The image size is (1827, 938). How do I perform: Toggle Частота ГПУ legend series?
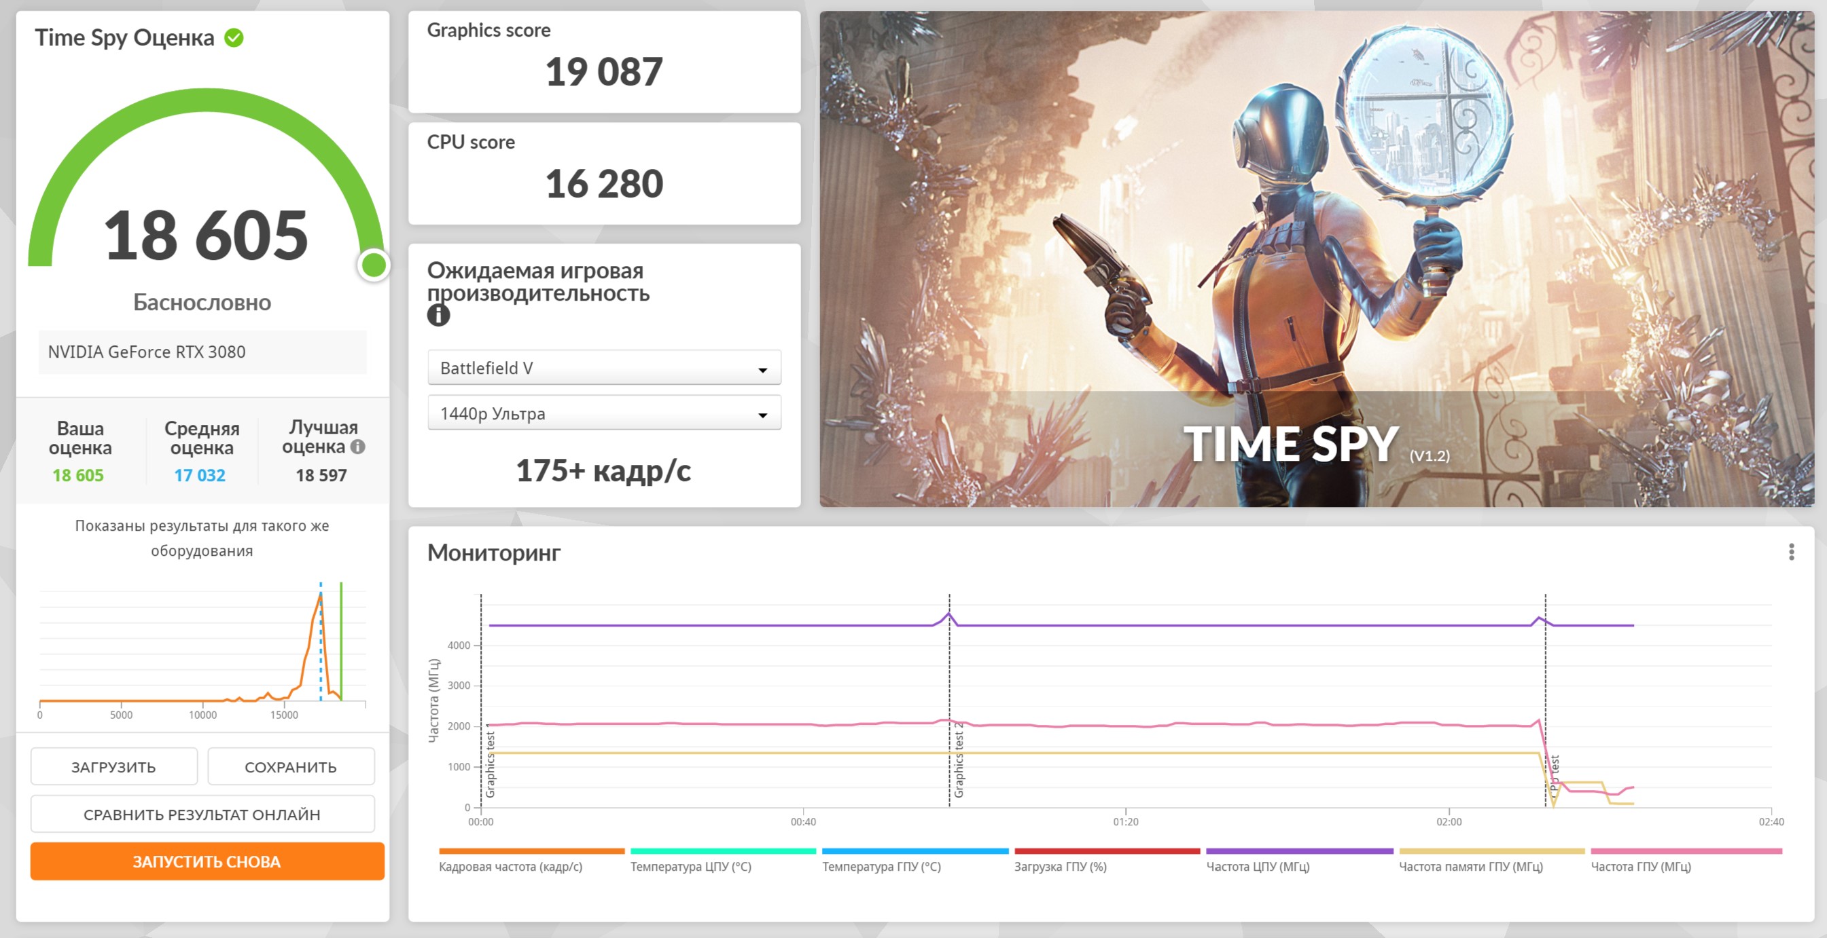click(1640, 866)
